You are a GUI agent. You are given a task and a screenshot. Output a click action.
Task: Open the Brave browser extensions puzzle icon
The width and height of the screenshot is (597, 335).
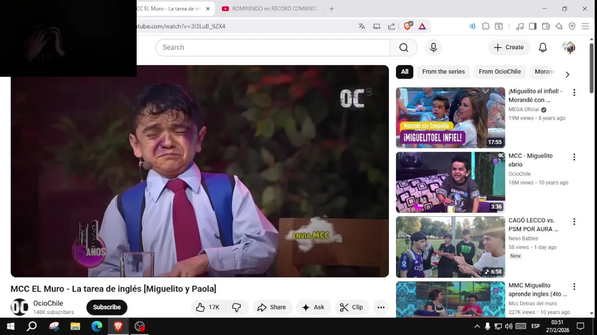486,27
